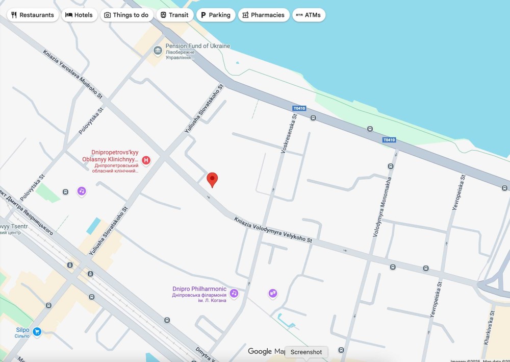Screen dimensions: 510x362
Task: Click the Dnipro Philharmonic label text
Action: pyautogui.click(x=199, y=289)
